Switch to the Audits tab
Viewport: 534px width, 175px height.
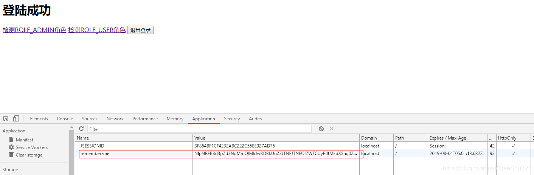coord(256,119)
